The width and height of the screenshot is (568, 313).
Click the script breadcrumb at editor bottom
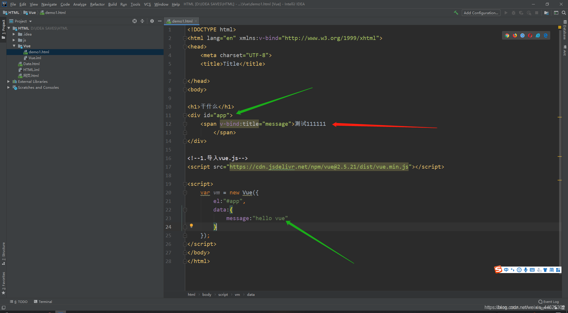point(223,294)
